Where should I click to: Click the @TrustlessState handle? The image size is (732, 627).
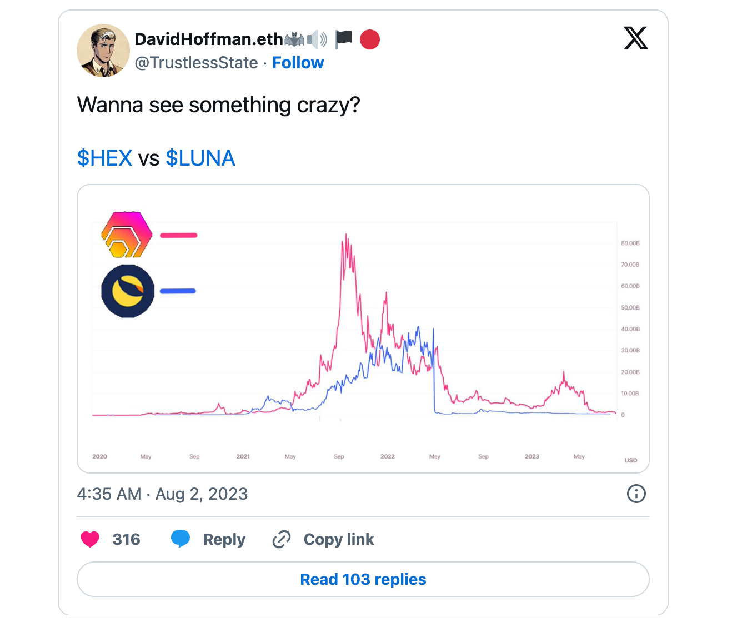point(197,63)
